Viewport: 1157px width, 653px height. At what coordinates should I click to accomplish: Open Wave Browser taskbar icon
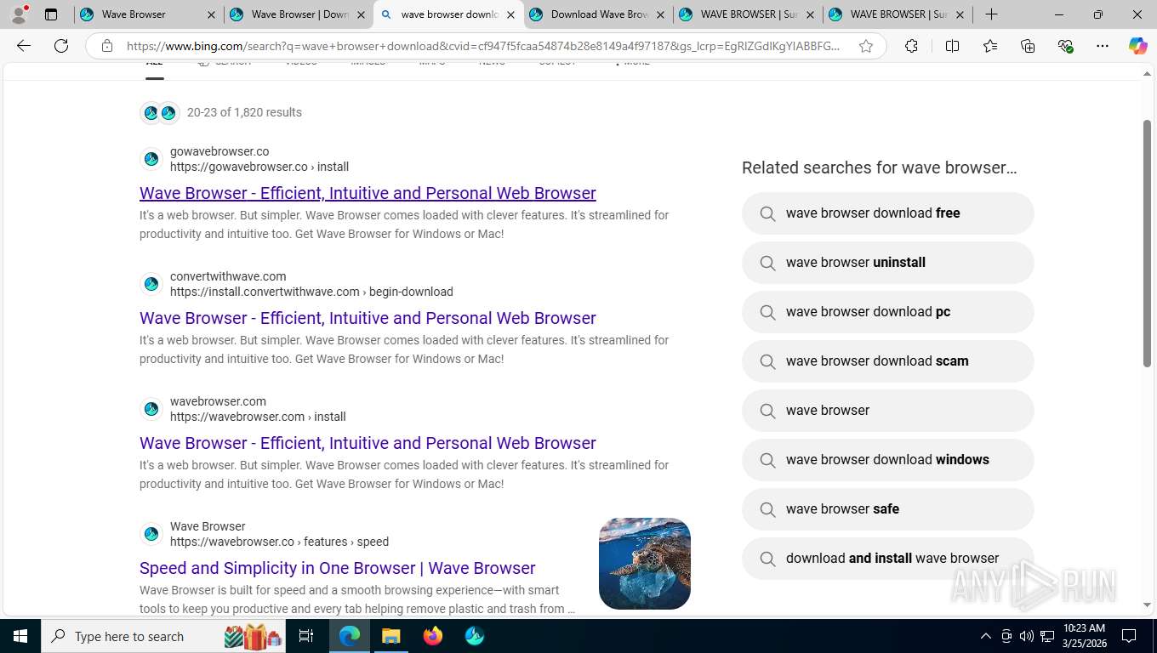(x=475, y=636)
